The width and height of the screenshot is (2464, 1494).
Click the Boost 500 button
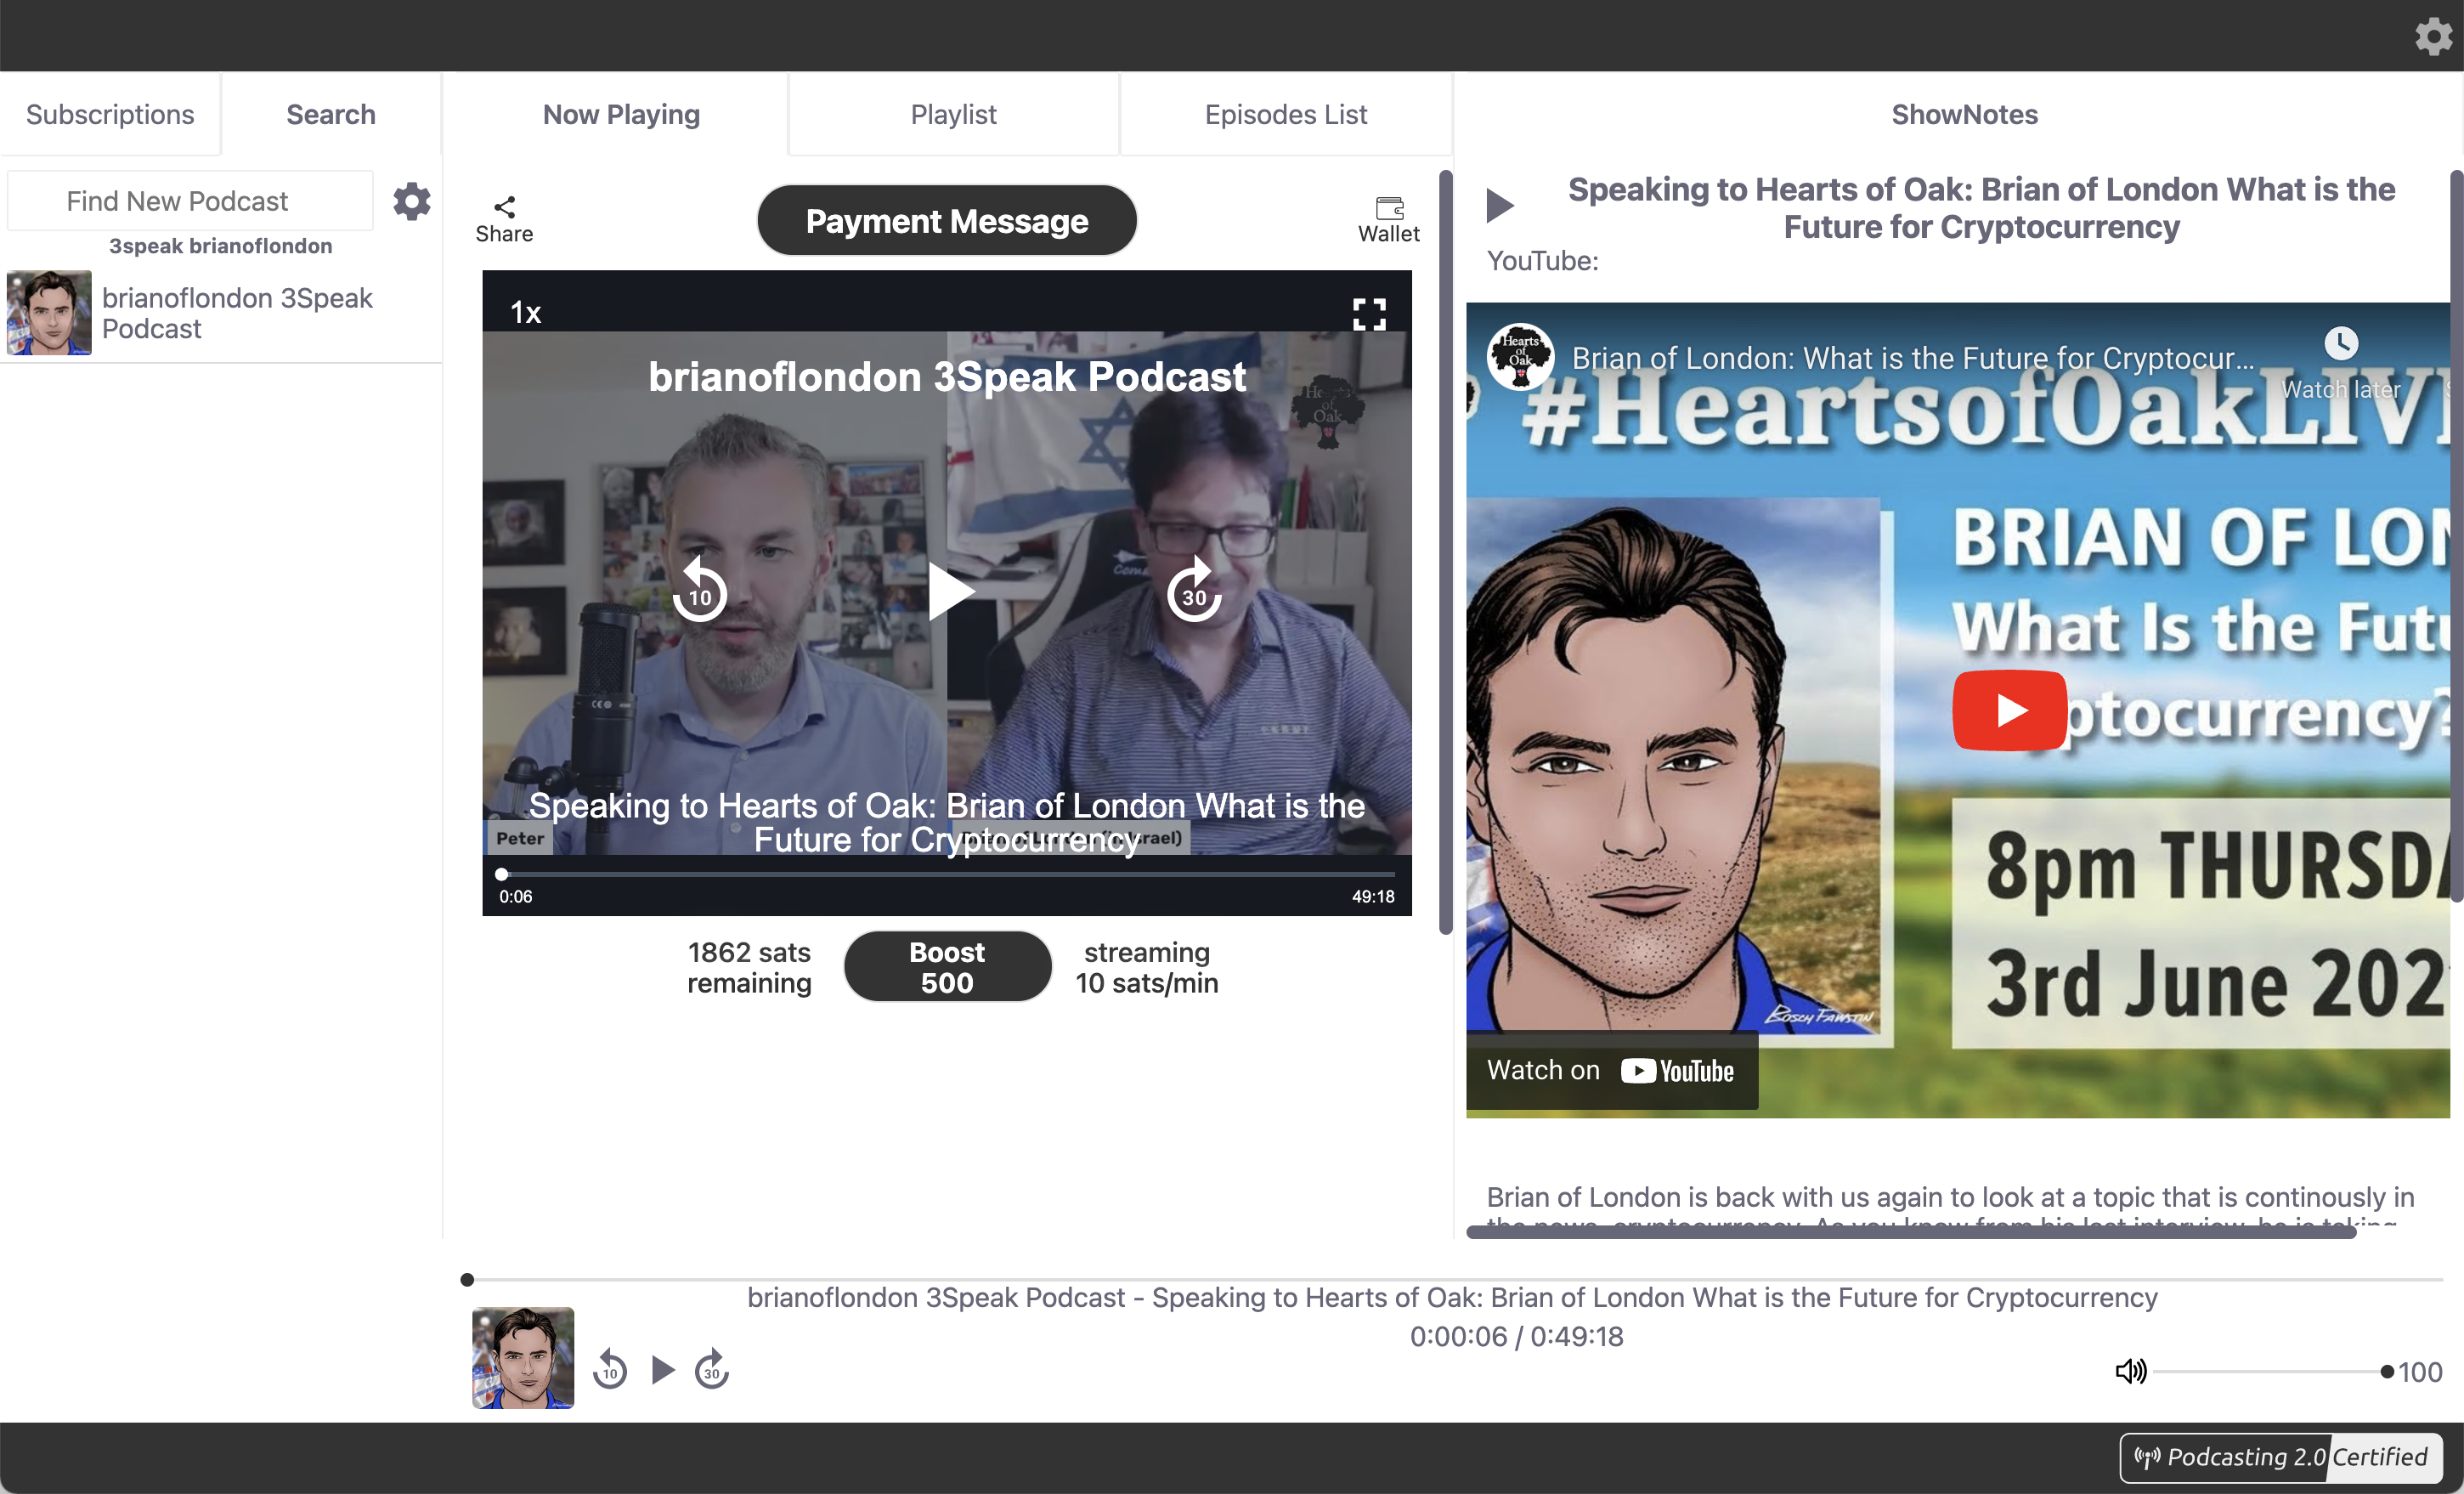[947, 966]
